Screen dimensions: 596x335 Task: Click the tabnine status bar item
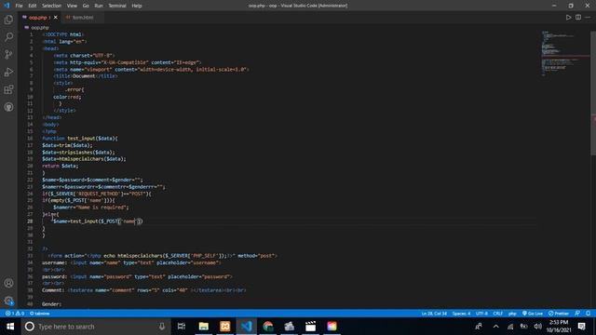pyautogui.click(x=40, y=314)
